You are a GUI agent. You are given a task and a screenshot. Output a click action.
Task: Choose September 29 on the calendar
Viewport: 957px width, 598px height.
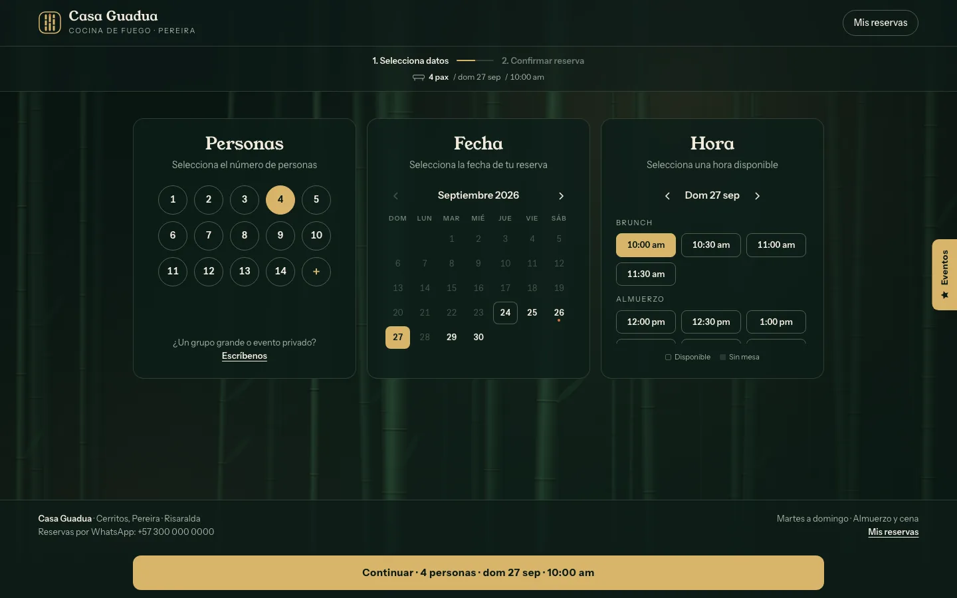451,337
